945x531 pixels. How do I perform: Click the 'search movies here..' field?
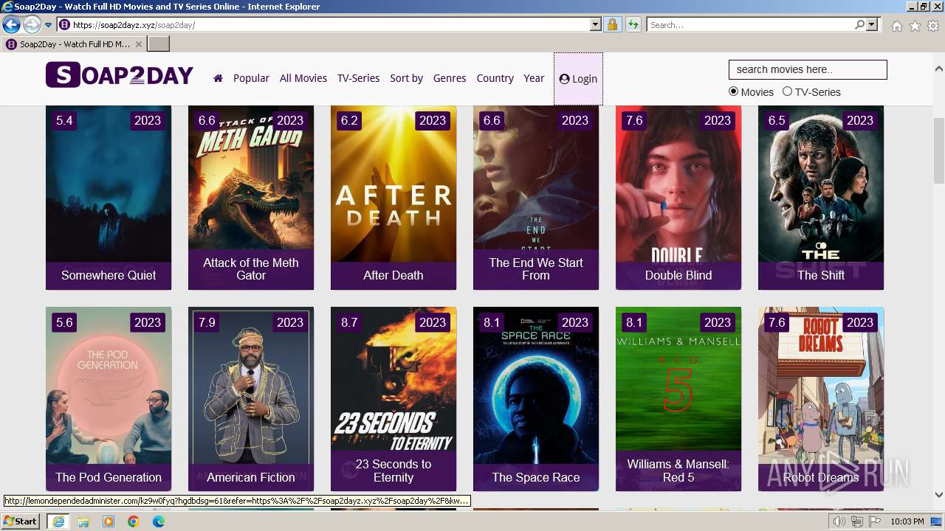[x=808, y=69]
